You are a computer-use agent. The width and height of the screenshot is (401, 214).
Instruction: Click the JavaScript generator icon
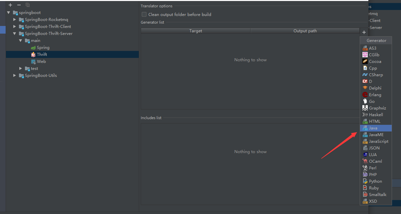(365, 141)
